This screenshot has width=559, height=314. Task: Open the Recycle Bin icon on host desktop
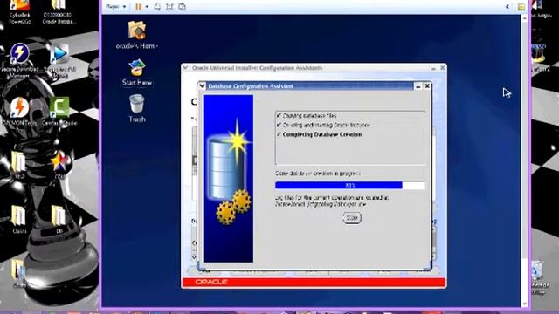539,277
